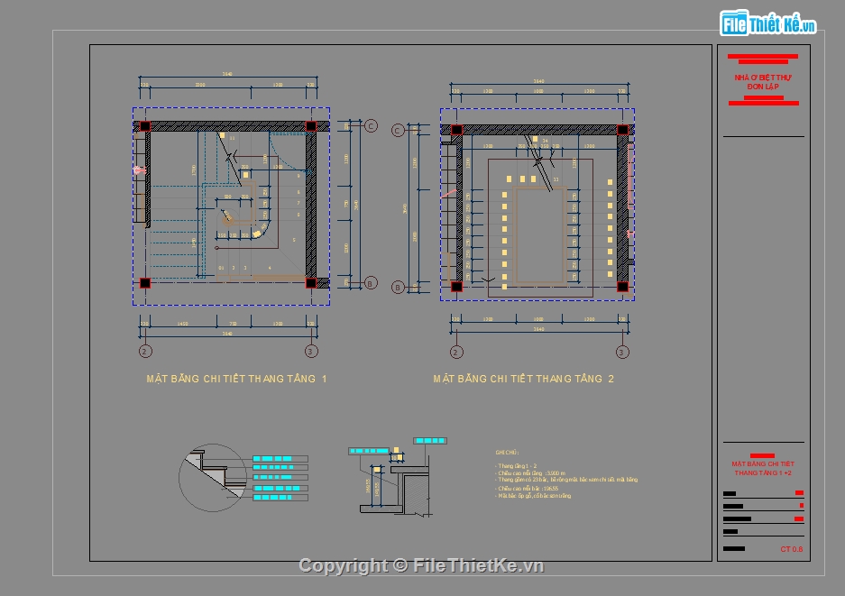
Task: Select the 'GHI CHÚ:' notes heading
Action: [507, 453]
